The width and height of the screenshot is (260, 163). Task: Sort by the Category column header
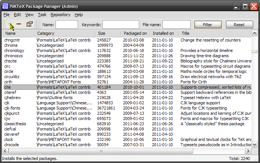tap(64, 33)
